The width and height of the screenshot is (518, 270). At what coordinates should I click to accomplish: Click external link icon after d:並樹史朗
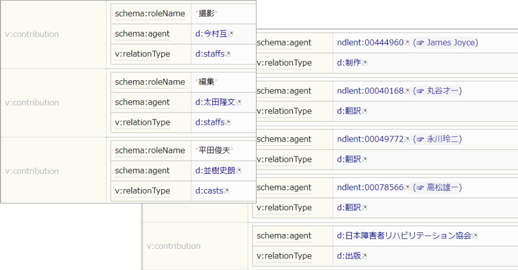(x=239, y=171)
